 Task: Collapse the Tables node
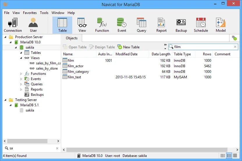point(21,53)
